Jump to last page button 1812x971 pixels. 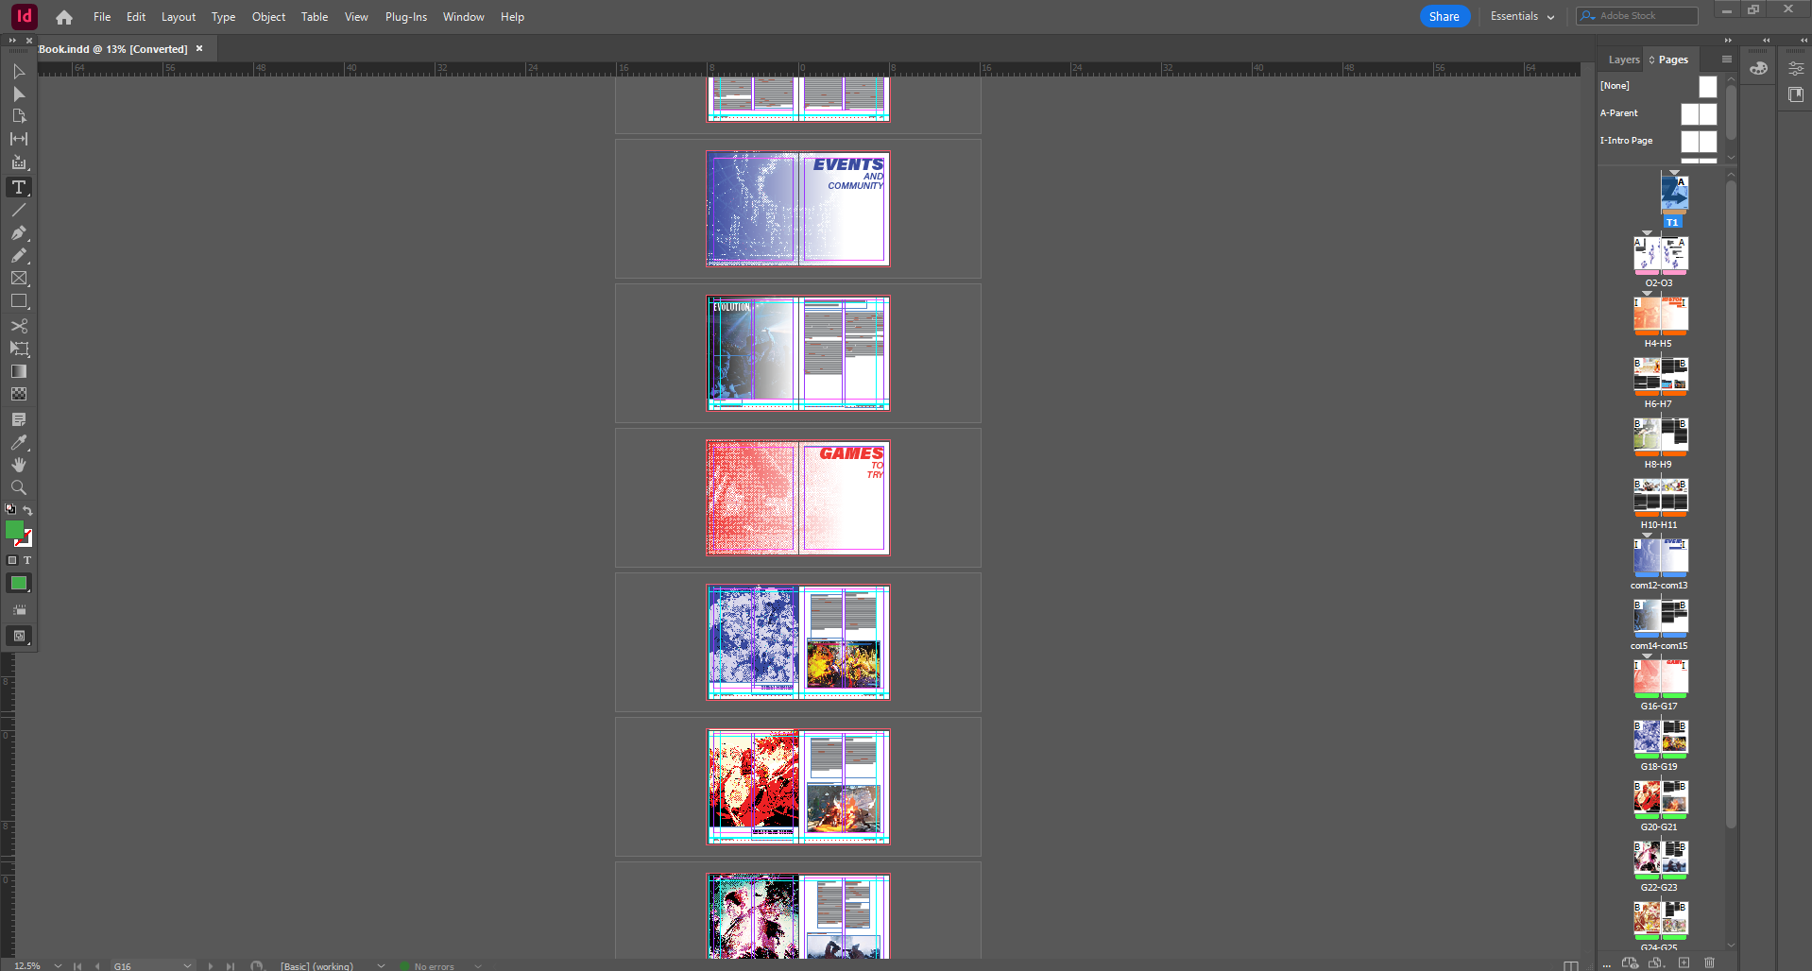[230, 965]
